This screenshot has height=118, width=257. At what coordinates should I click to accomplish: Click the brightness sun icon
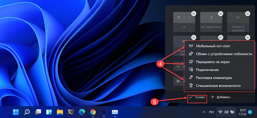pyautogui.click(x=178, y=81)
